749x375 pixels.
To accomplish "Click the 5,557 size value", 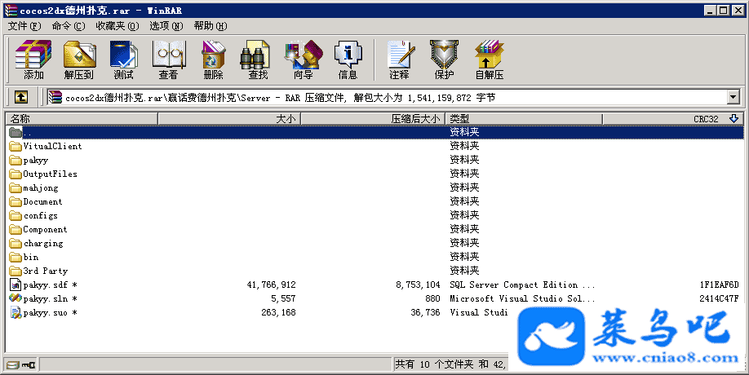I will 283,298.
